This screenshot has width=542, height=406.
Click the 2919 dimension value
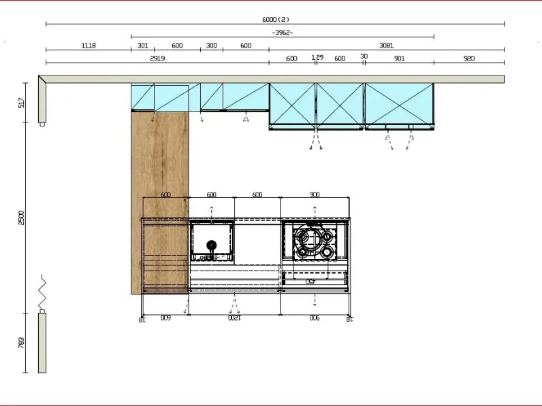(x=157, y=58)
